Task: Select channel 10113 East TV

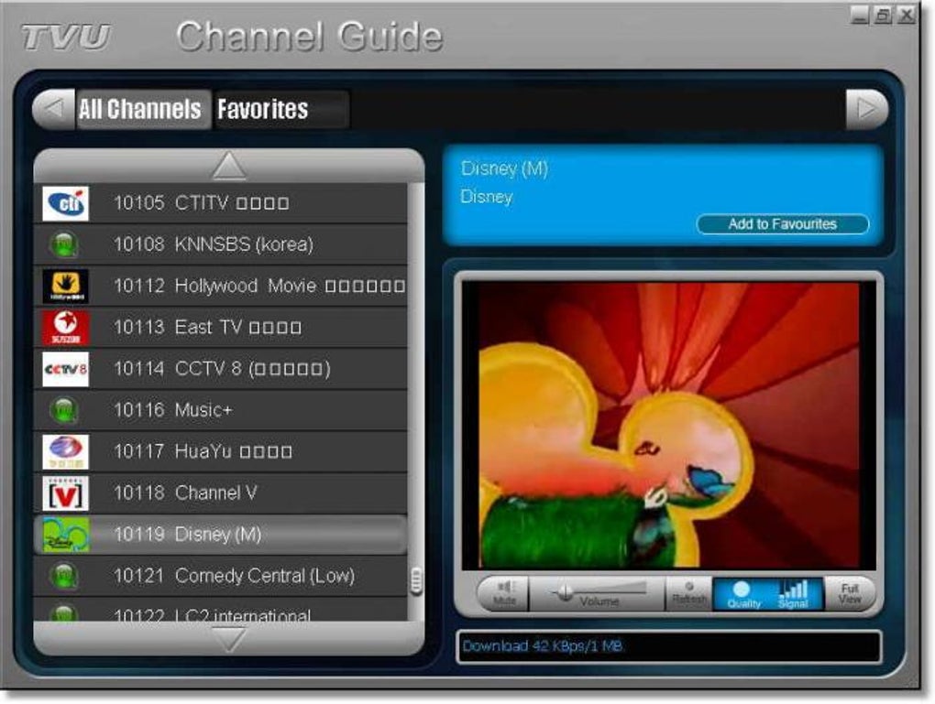Action: 221,328
